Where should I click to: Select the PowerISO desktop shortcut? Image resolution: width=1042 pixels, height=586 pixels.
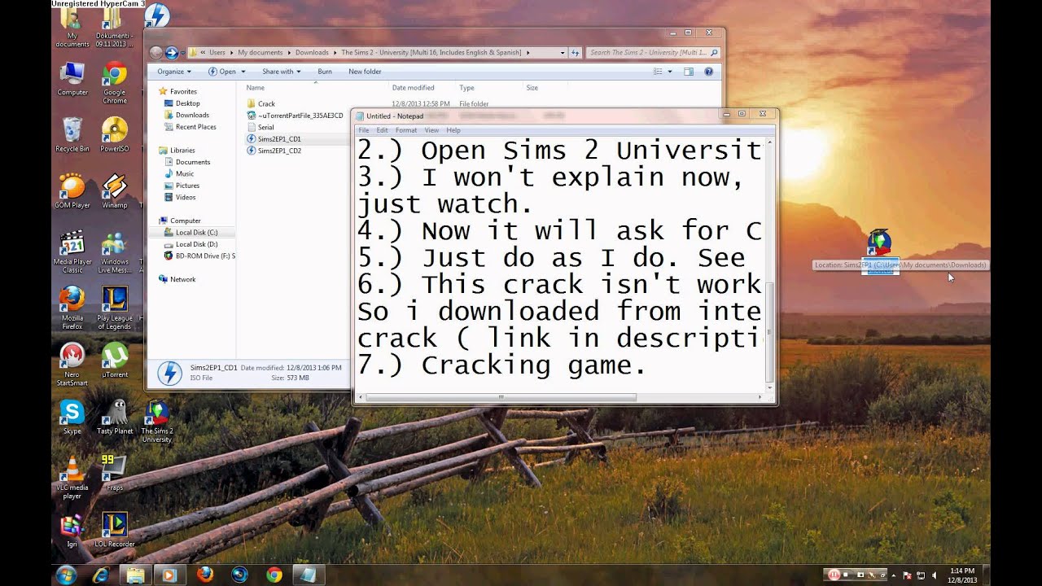(x=115, y=135)
